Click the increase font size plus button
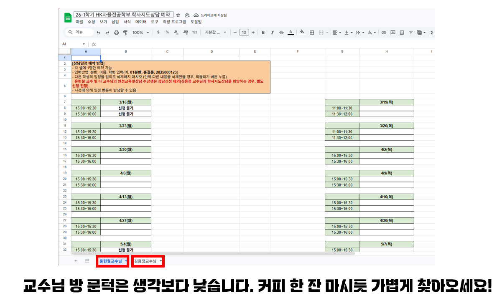502x298 pixels. [x=253, y=33]
